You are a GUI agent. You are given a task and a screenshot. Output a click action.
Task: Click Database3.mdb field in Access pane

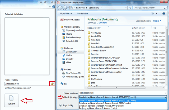(x=27, y=84)
